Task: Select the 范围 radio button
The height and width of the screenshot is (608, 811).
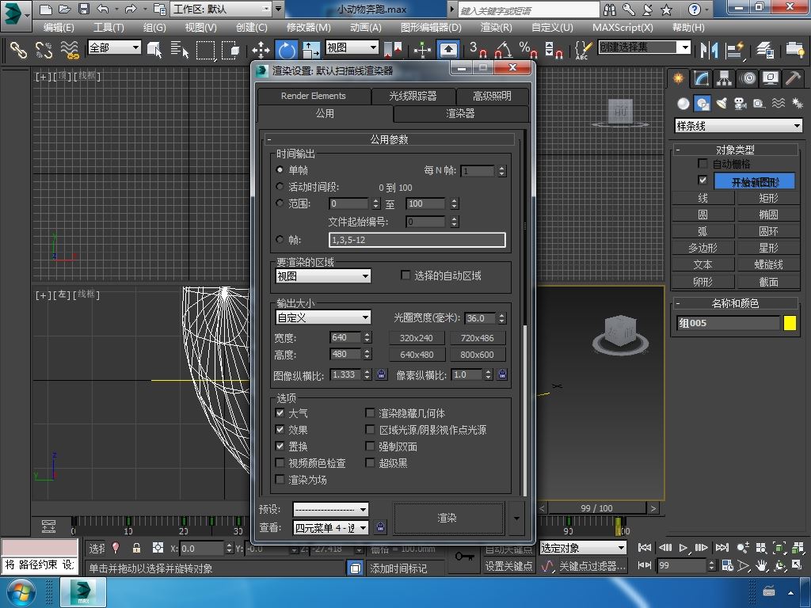Action: 280,203
